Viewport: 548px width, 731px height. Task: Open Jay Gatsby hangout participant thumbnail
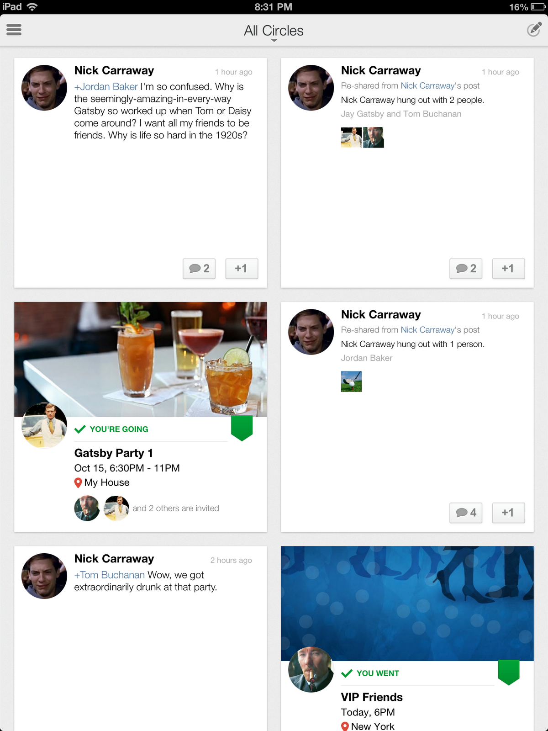351,138
